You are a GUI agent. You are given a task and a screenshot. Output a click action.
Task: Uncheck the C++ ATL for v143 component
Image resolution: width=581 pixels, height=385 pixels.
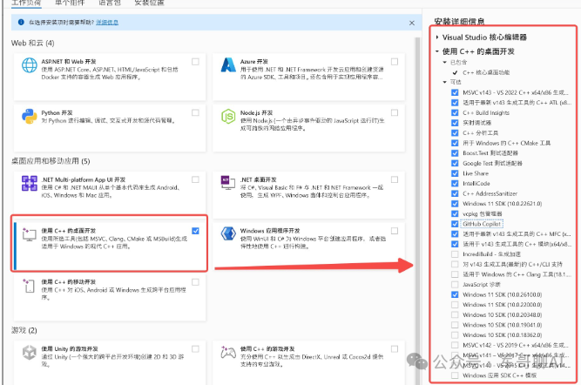(455, 102)
